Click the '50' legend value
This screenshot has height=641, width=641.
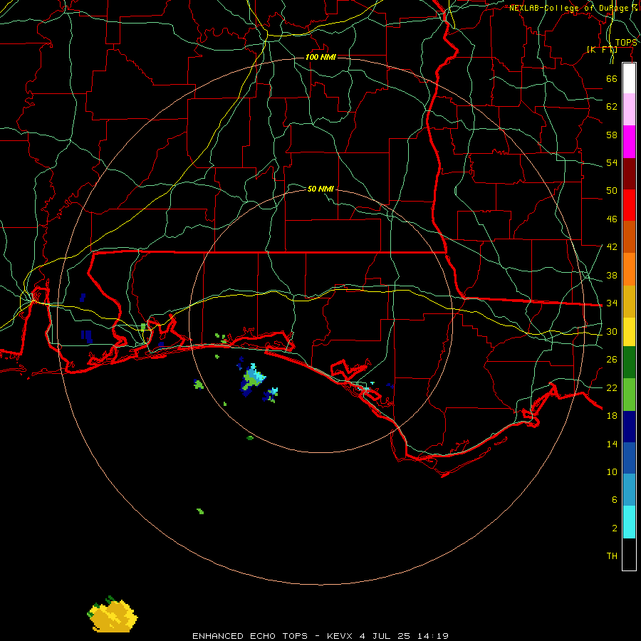(612, 190)
